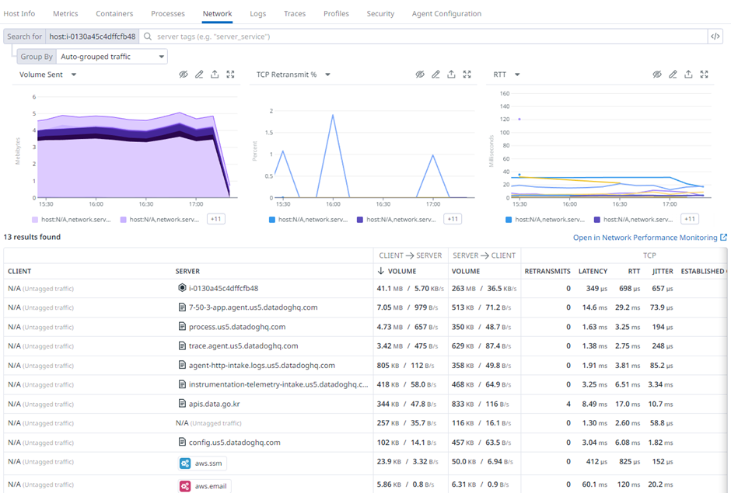
Task: Export the TCP Retransmit % graph
Action: tap(451, 75)
